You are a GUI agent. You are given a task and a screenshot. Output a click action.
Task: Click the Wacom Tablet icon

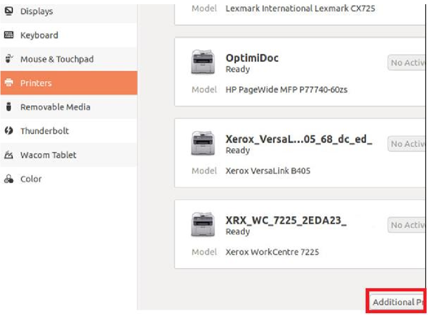8,155
